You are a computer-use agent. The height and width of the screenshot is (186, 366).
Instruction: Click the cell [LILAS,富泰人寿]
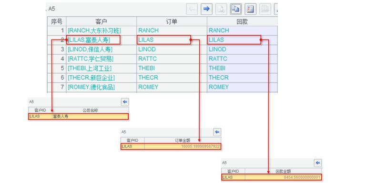[102, 40]
